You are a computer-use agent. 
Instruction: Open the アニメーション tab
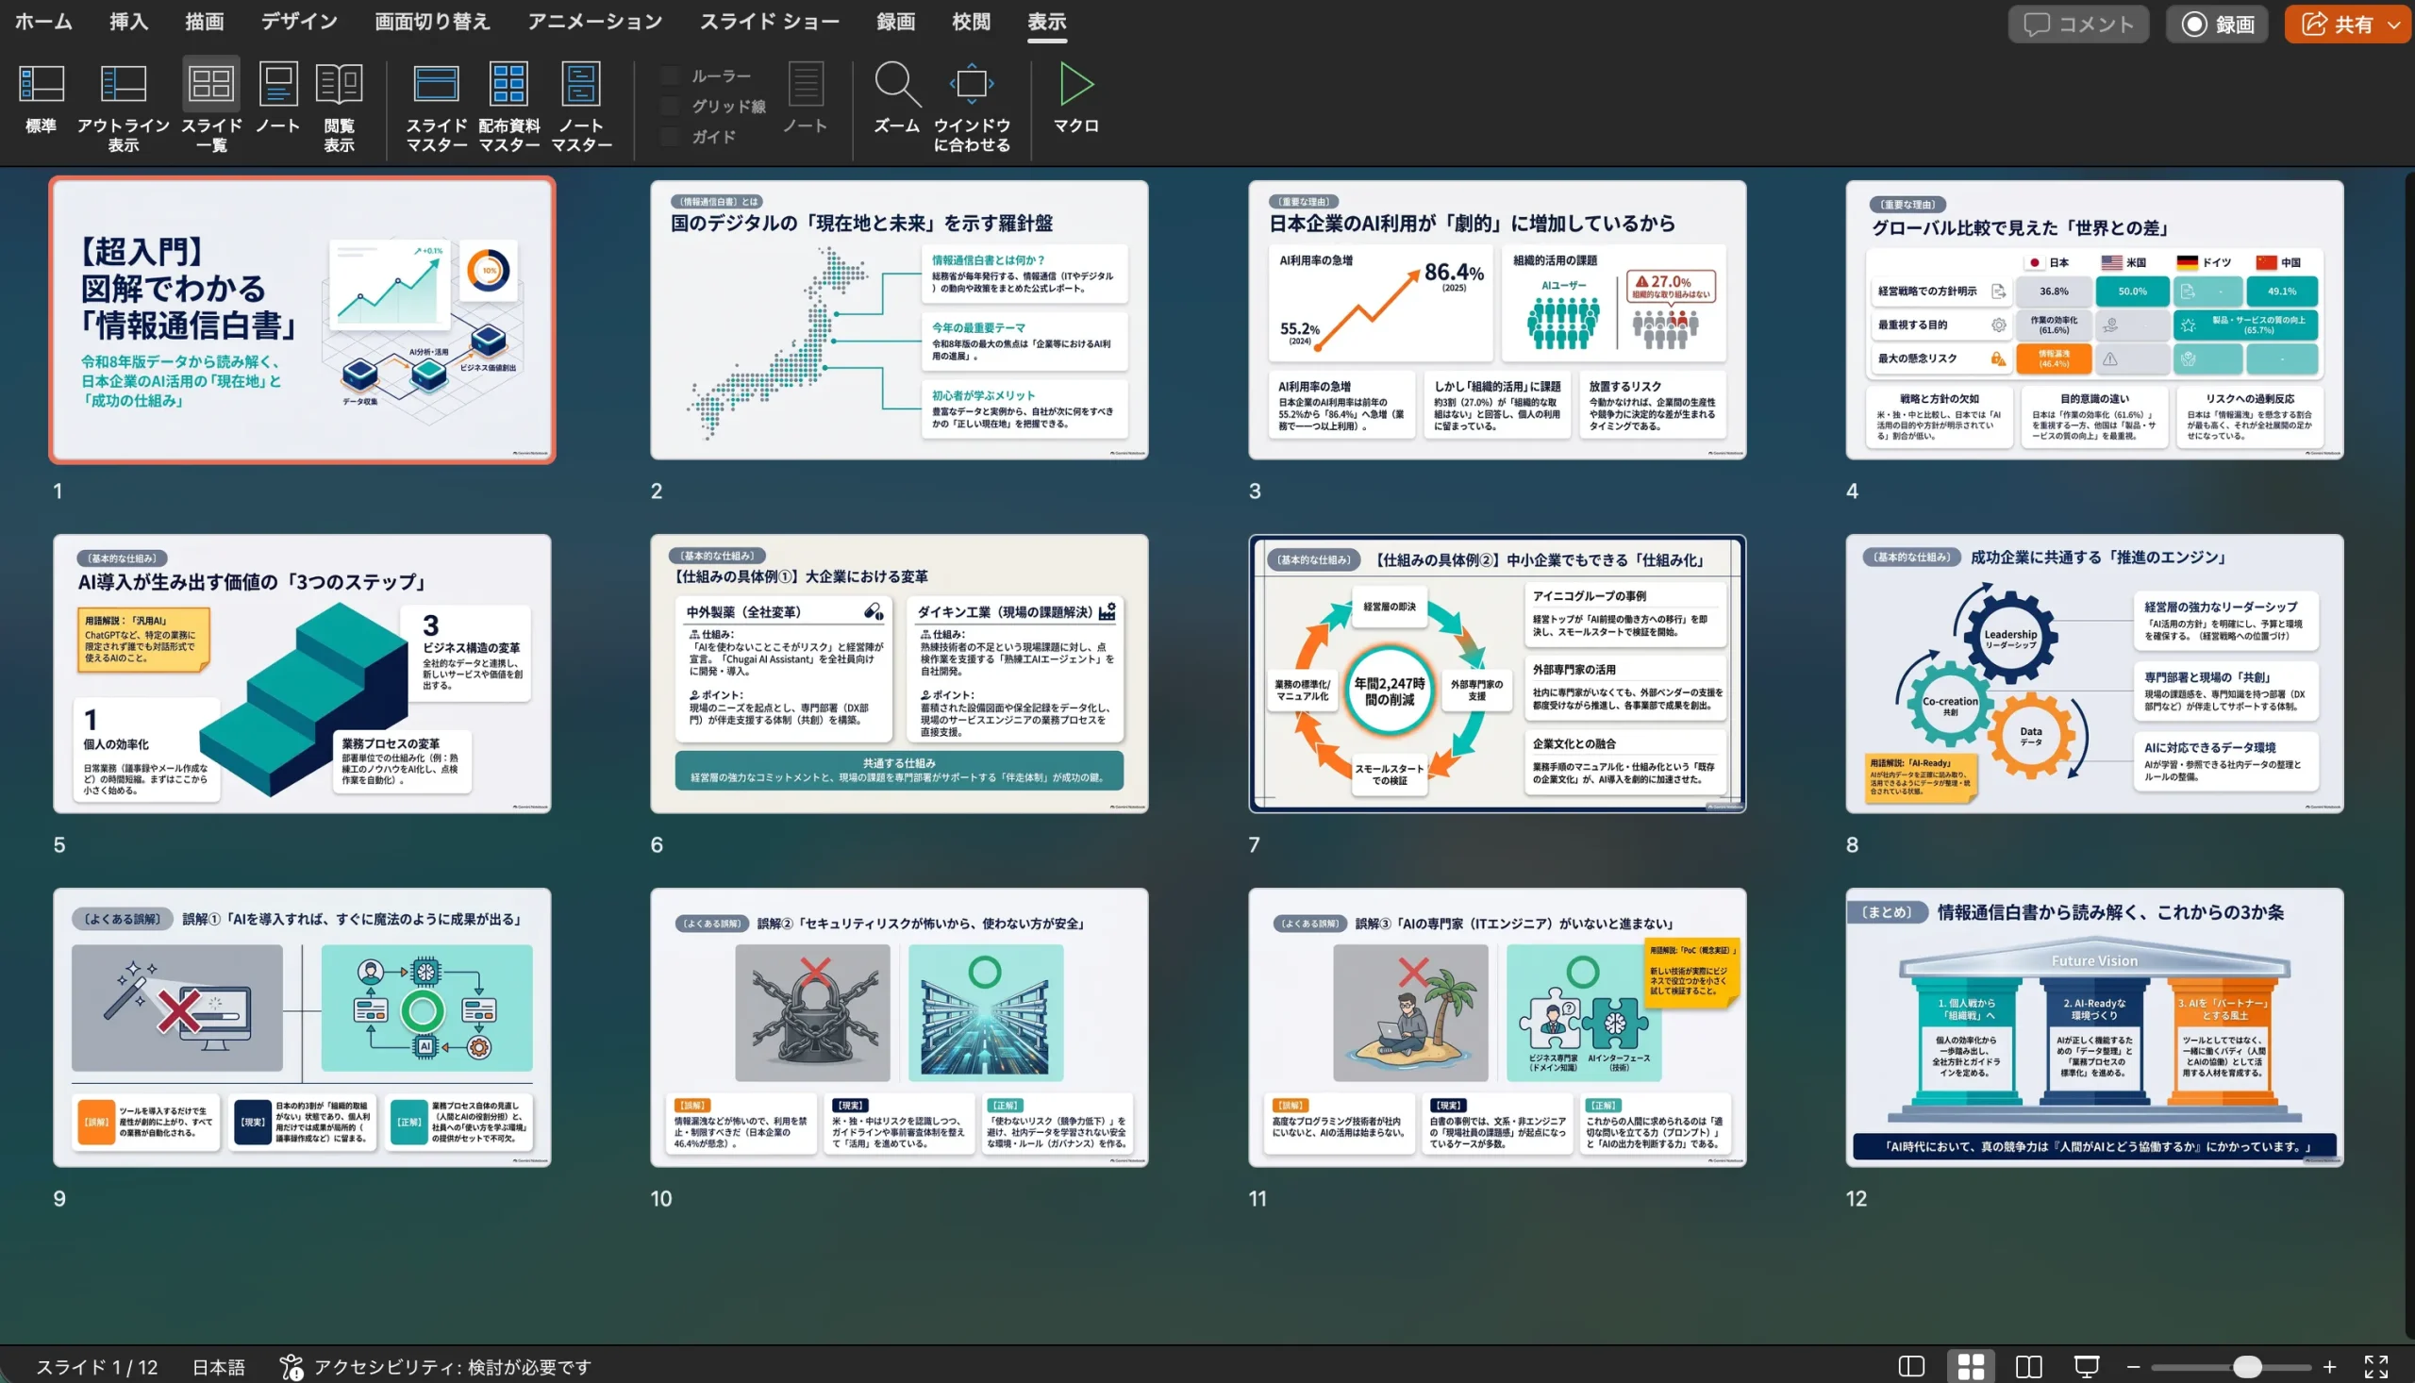[x=594, y=22]
